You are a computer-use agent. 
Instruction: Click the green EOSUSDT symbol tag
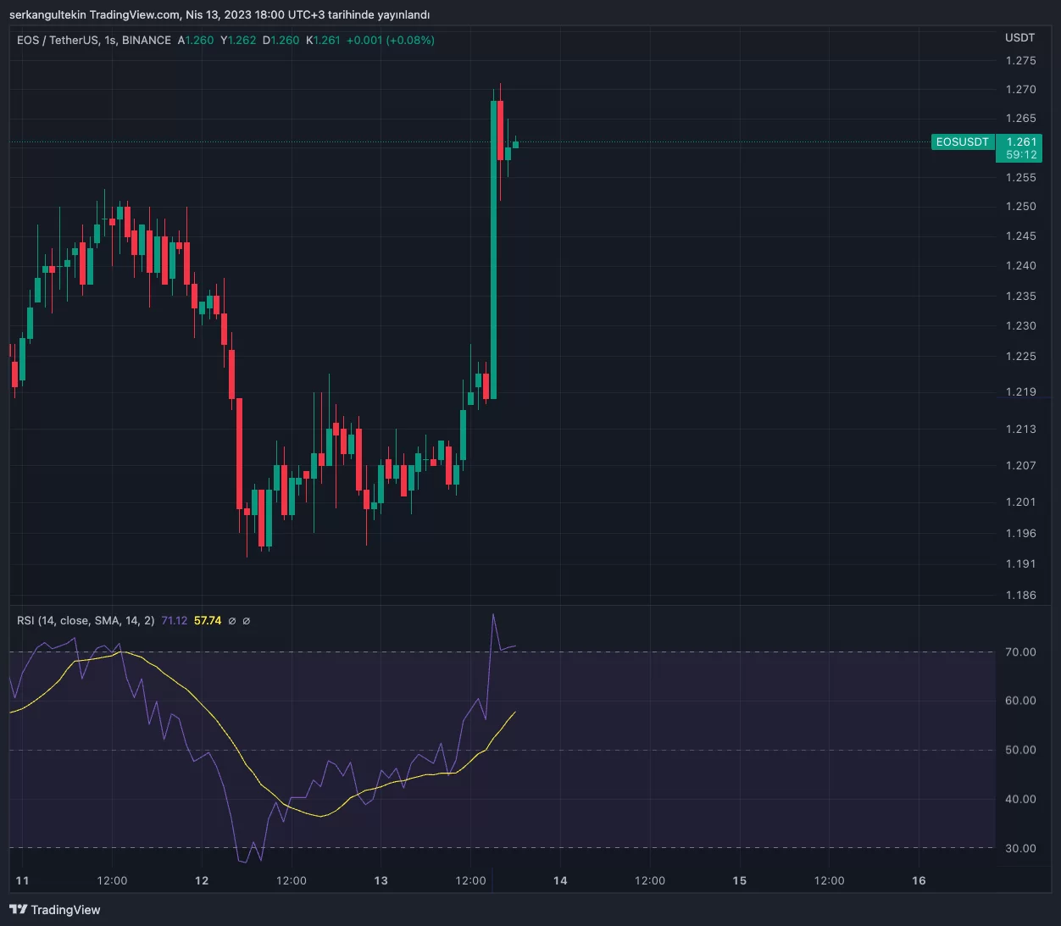[x=962, y=142]
